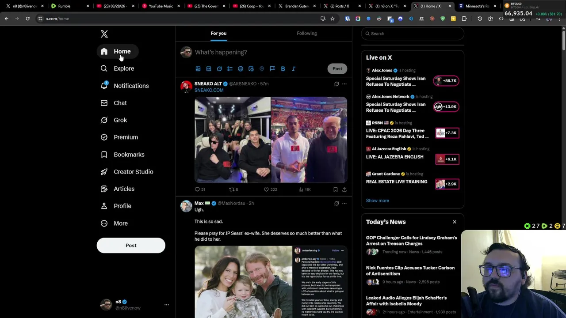566x318 pixels.
Task: Switch to the YouTube Music browser tab
Action: click(x=161, y=6)
